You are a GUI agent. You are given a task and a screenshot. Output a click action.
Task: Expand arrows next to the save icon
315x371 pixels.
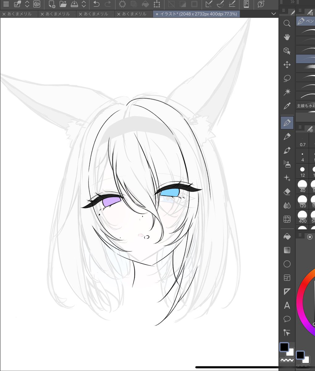coord(84,4)
